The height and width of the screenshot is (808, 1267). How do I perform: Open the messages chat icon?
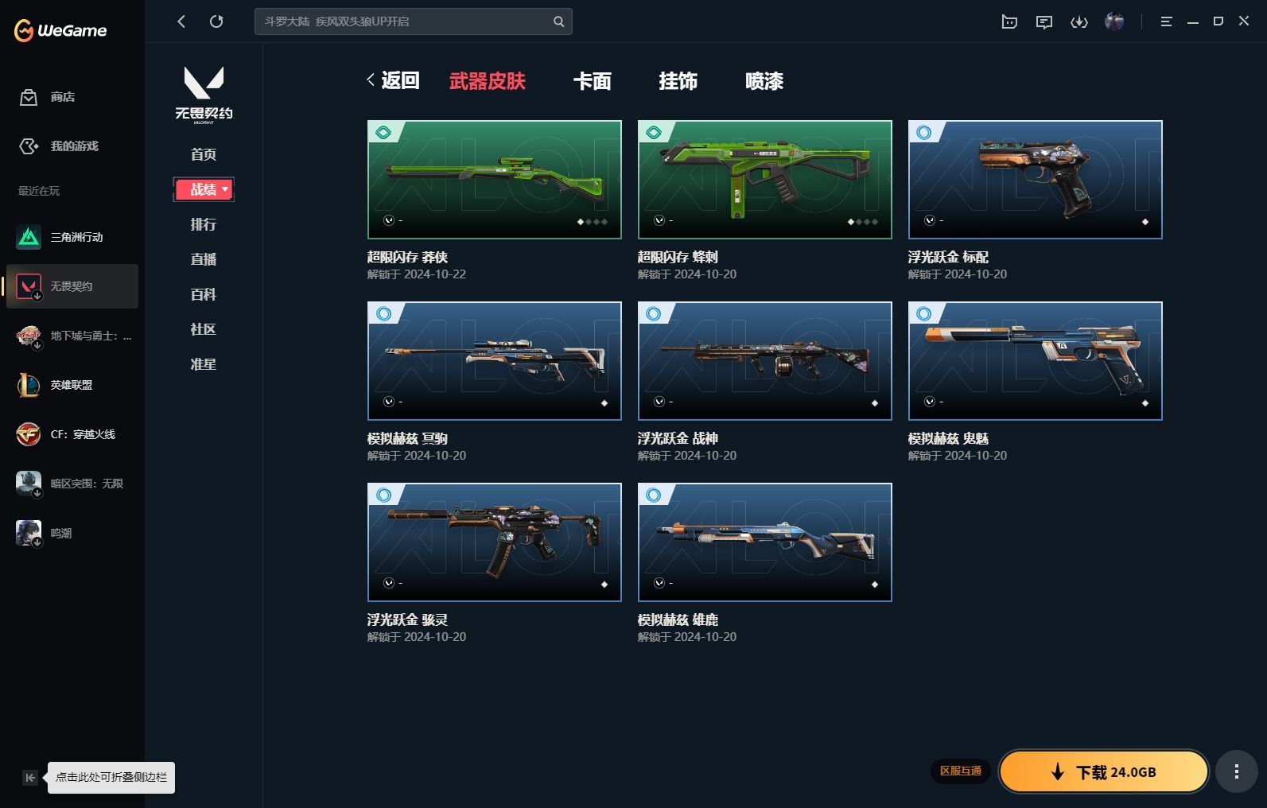1044,22
